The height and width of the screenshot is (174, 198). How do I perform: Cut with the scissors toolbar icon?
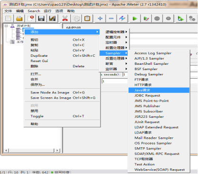[65, 19]
